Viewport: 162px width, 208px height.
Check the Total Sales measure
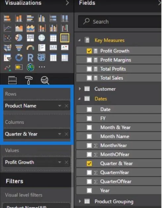(89, 78)
